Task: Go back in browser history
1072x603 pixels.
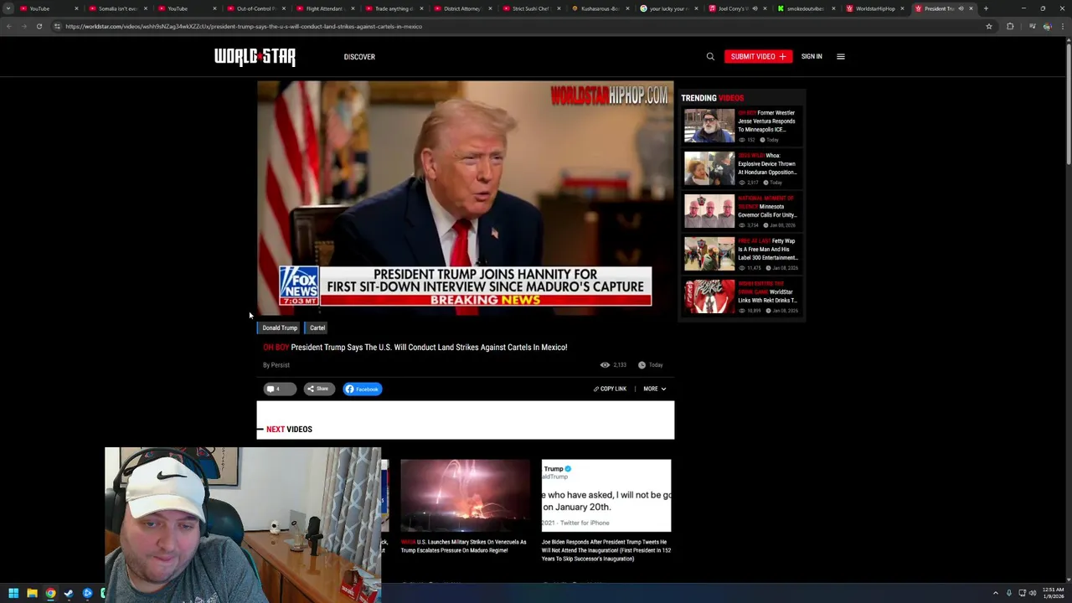Action: pyautogui.click(x=9, y=26)
